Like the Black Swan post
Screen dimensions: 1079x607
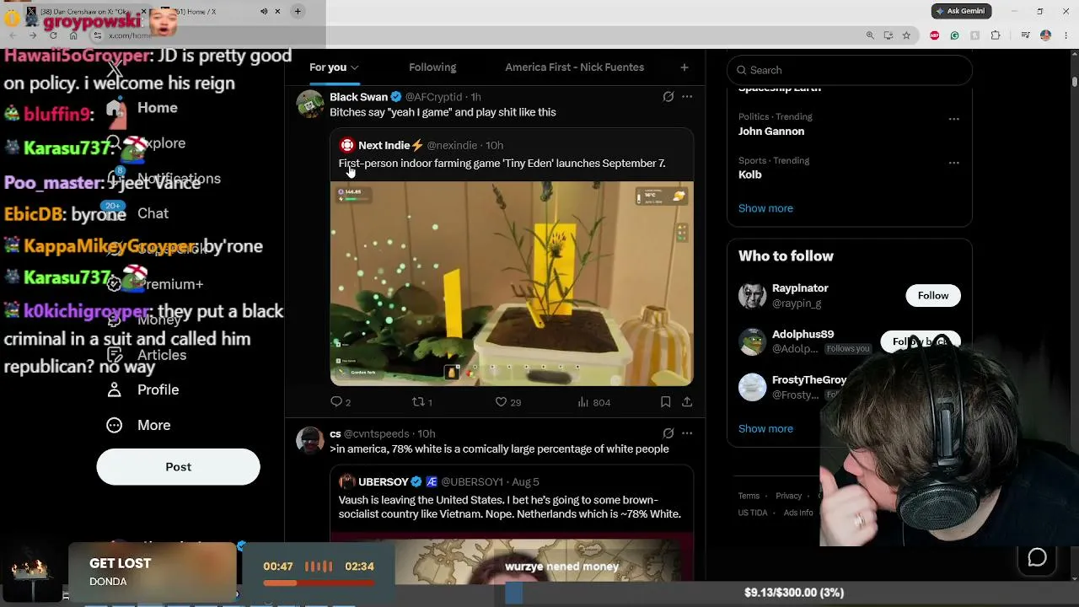click(x=507, y=402)
